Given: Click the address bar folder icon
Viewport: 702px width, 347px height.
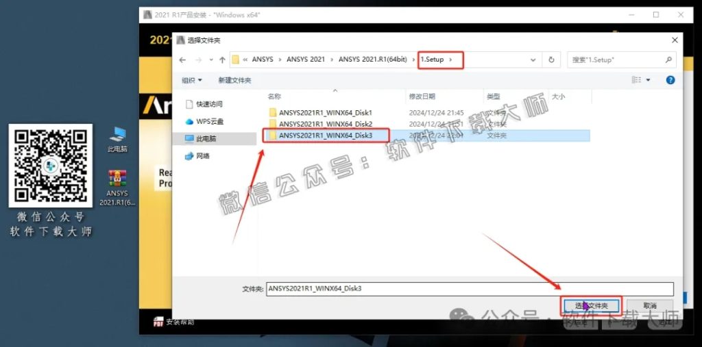Looking at the screenshot, I should point(236,60).
